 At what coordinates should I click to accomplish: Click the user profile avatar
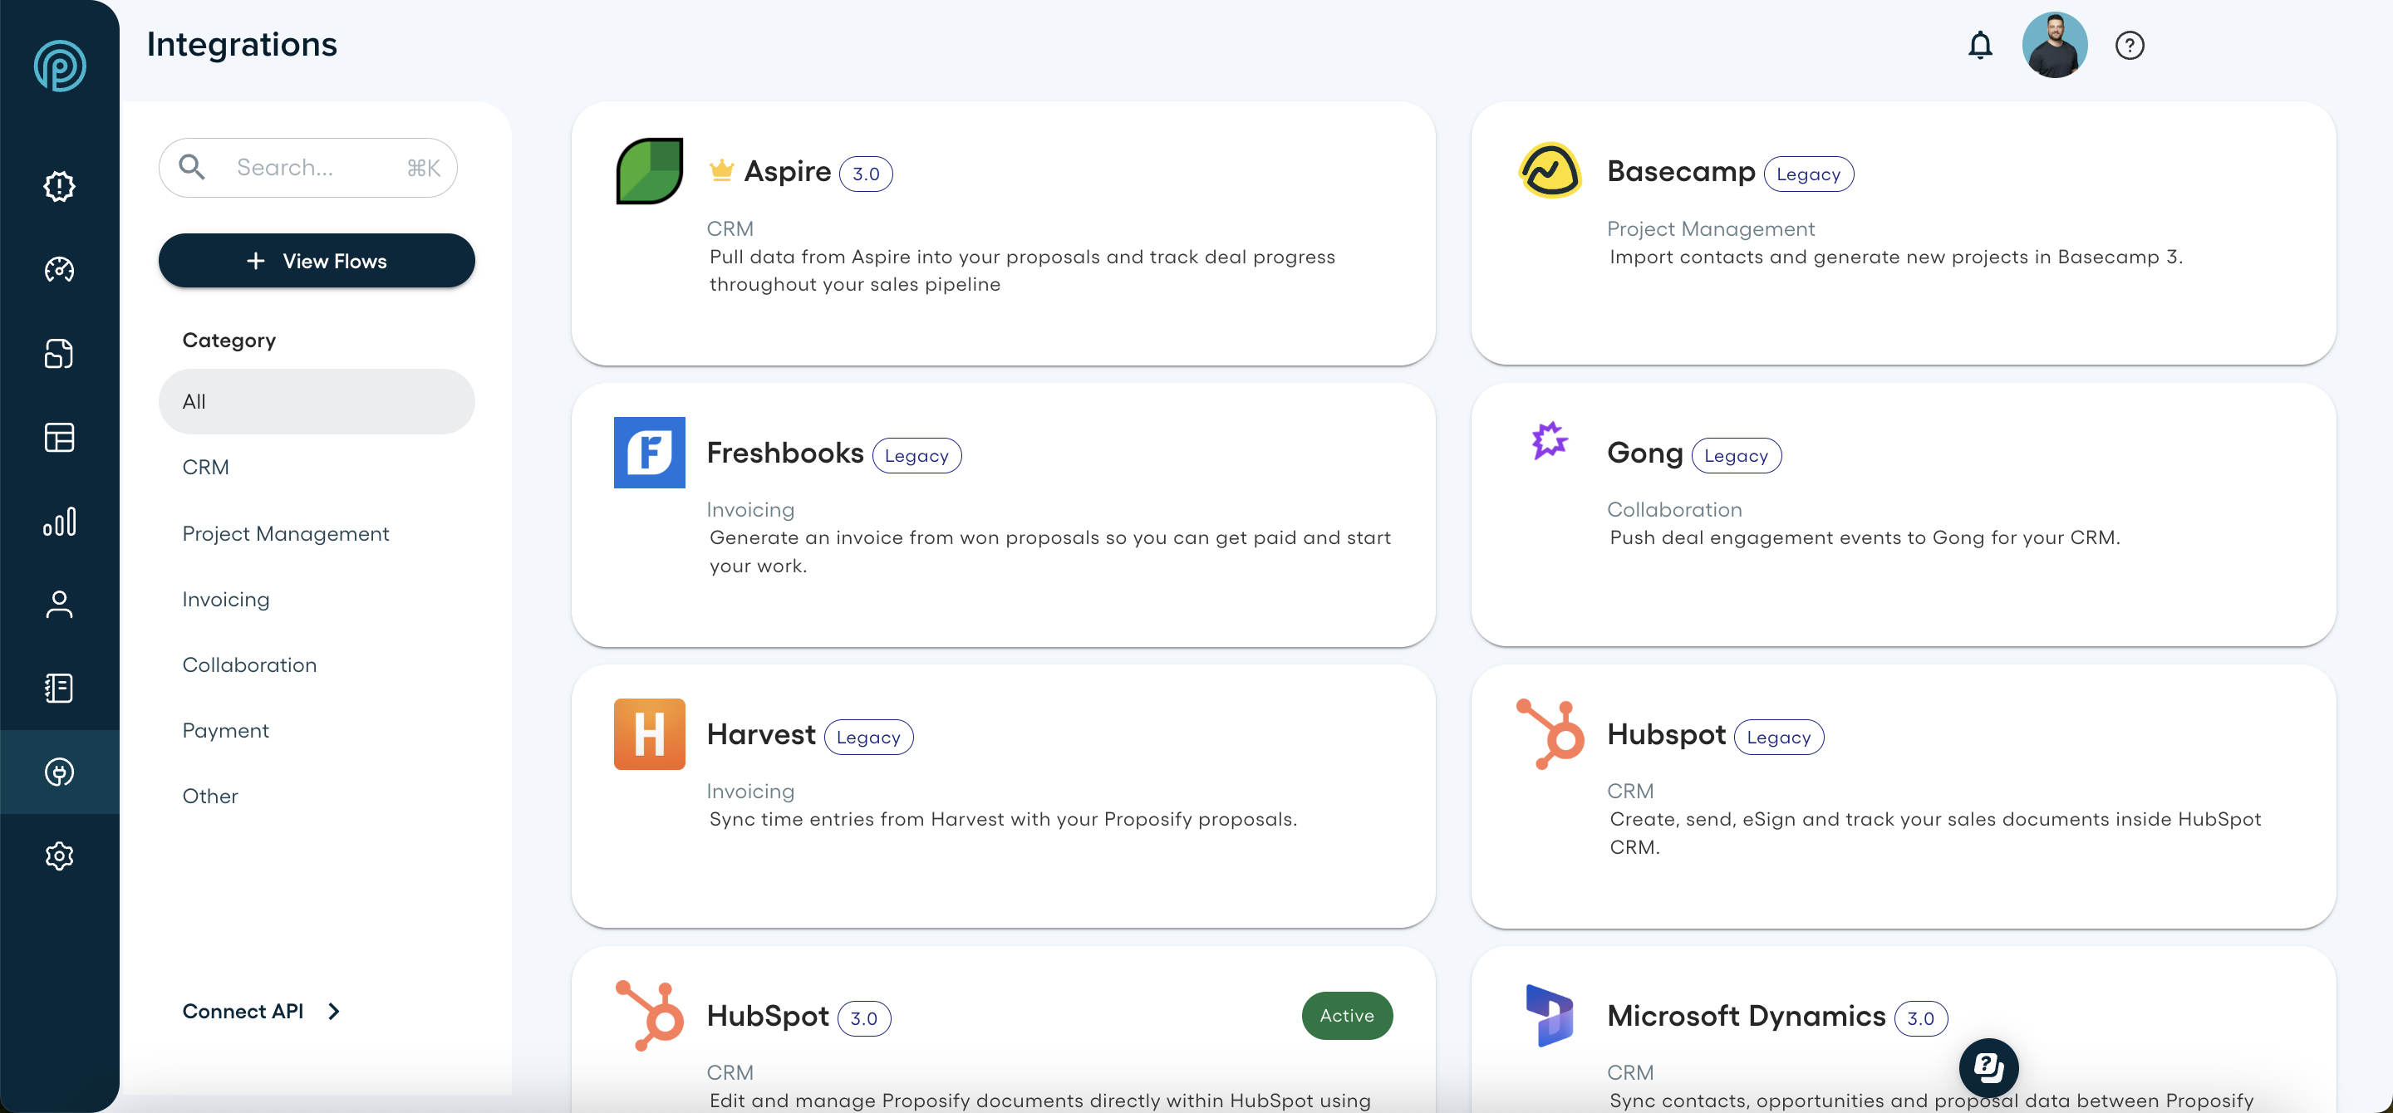coord(2054,45)
